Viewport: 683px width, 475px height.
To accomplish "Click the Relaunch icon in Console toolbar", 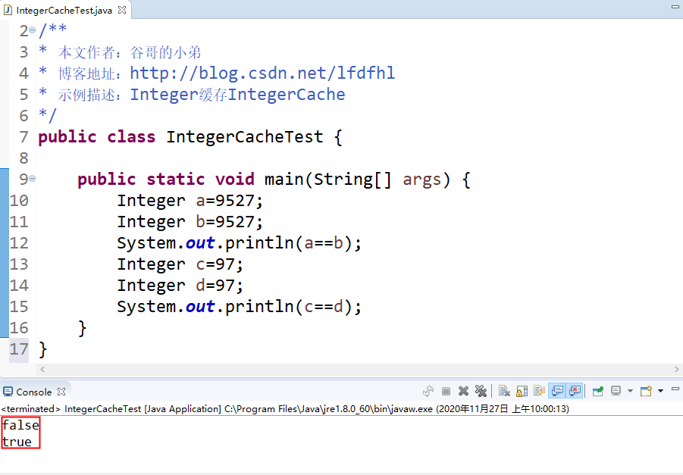I will tap(428, 391).
